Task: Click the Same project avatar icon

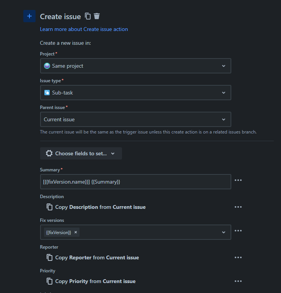Action: point(47,66)
